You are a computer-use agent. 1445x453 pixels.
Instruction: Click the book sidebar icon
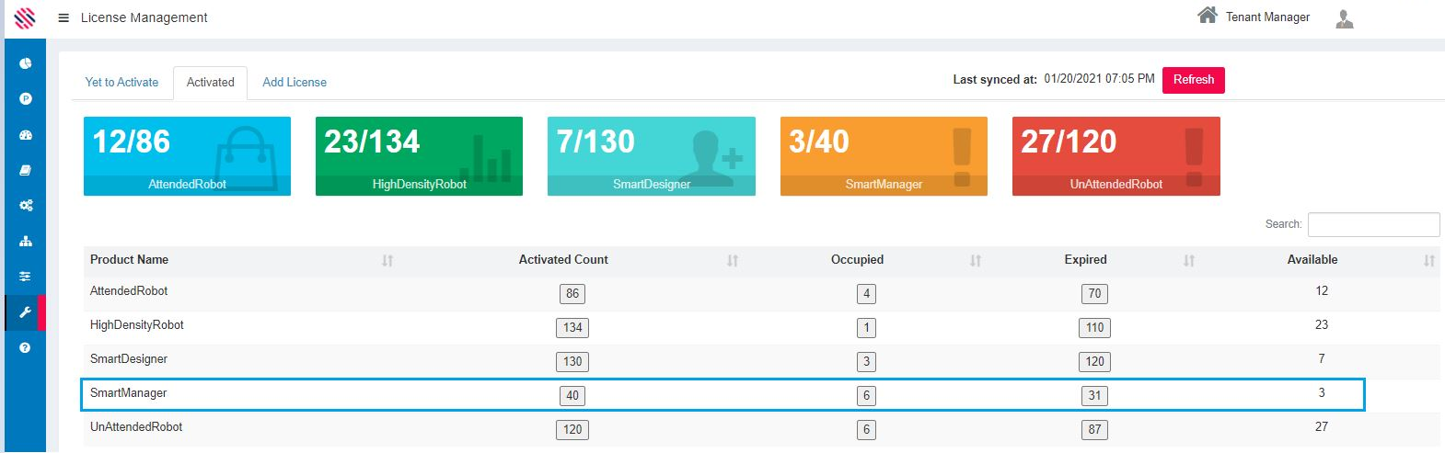[x=26, y=170]
